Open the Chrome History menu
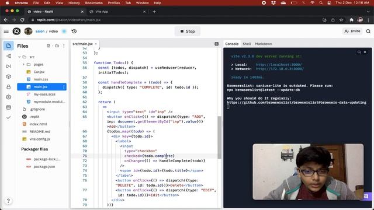The width and height of the screenshot is (374, 210). [74, 3]
